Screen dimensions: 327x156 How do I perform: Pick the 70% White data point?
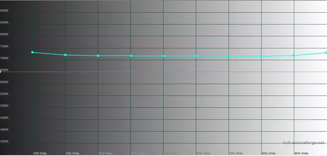229,56
